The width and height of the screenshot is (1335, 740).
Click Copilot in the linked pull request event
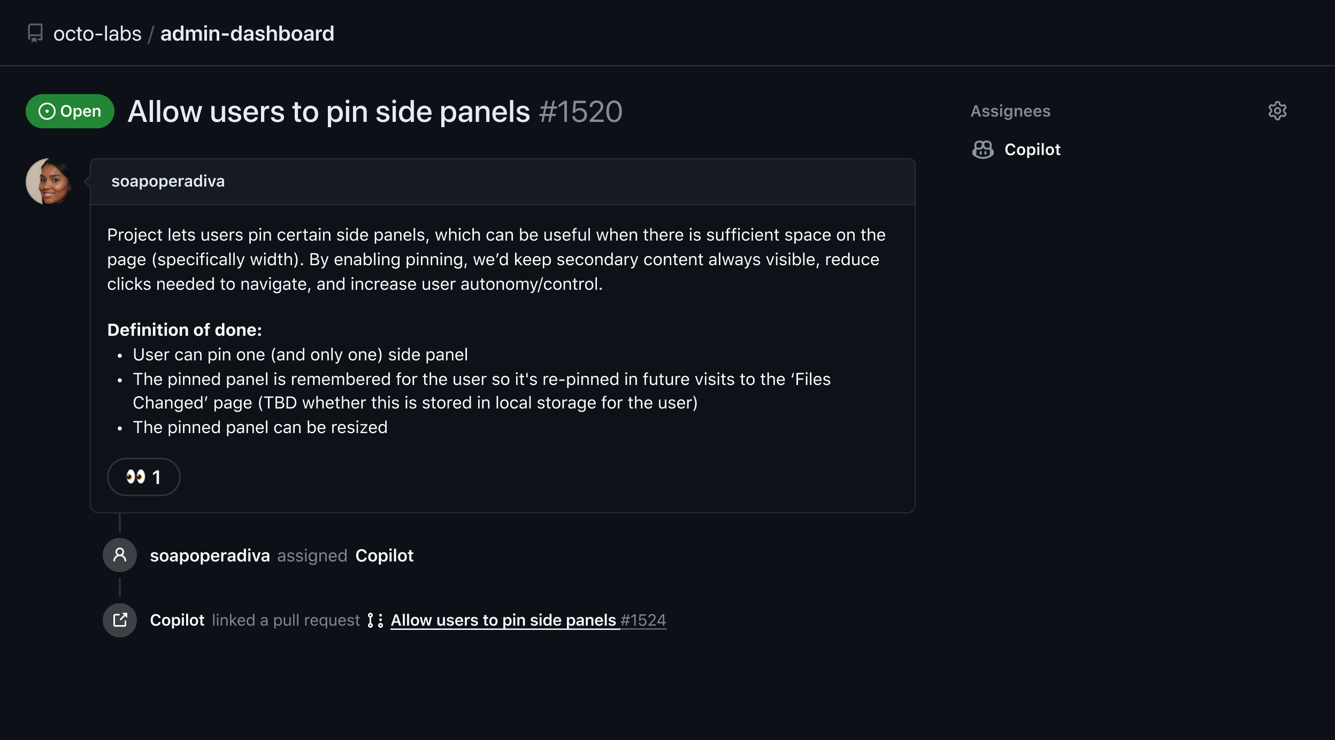point(177,620)
